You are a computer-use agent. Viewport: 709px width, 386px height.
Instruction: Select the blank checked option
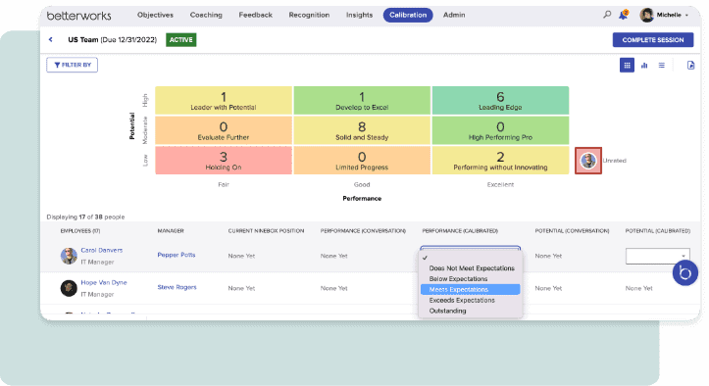point(471,258)
